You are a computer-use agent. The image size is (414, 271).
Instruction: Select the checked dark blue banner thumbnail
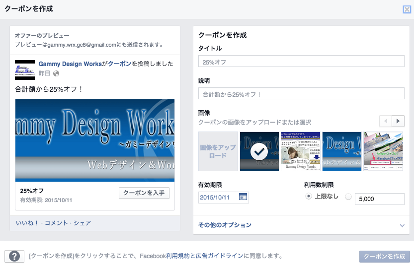point(259,151)
